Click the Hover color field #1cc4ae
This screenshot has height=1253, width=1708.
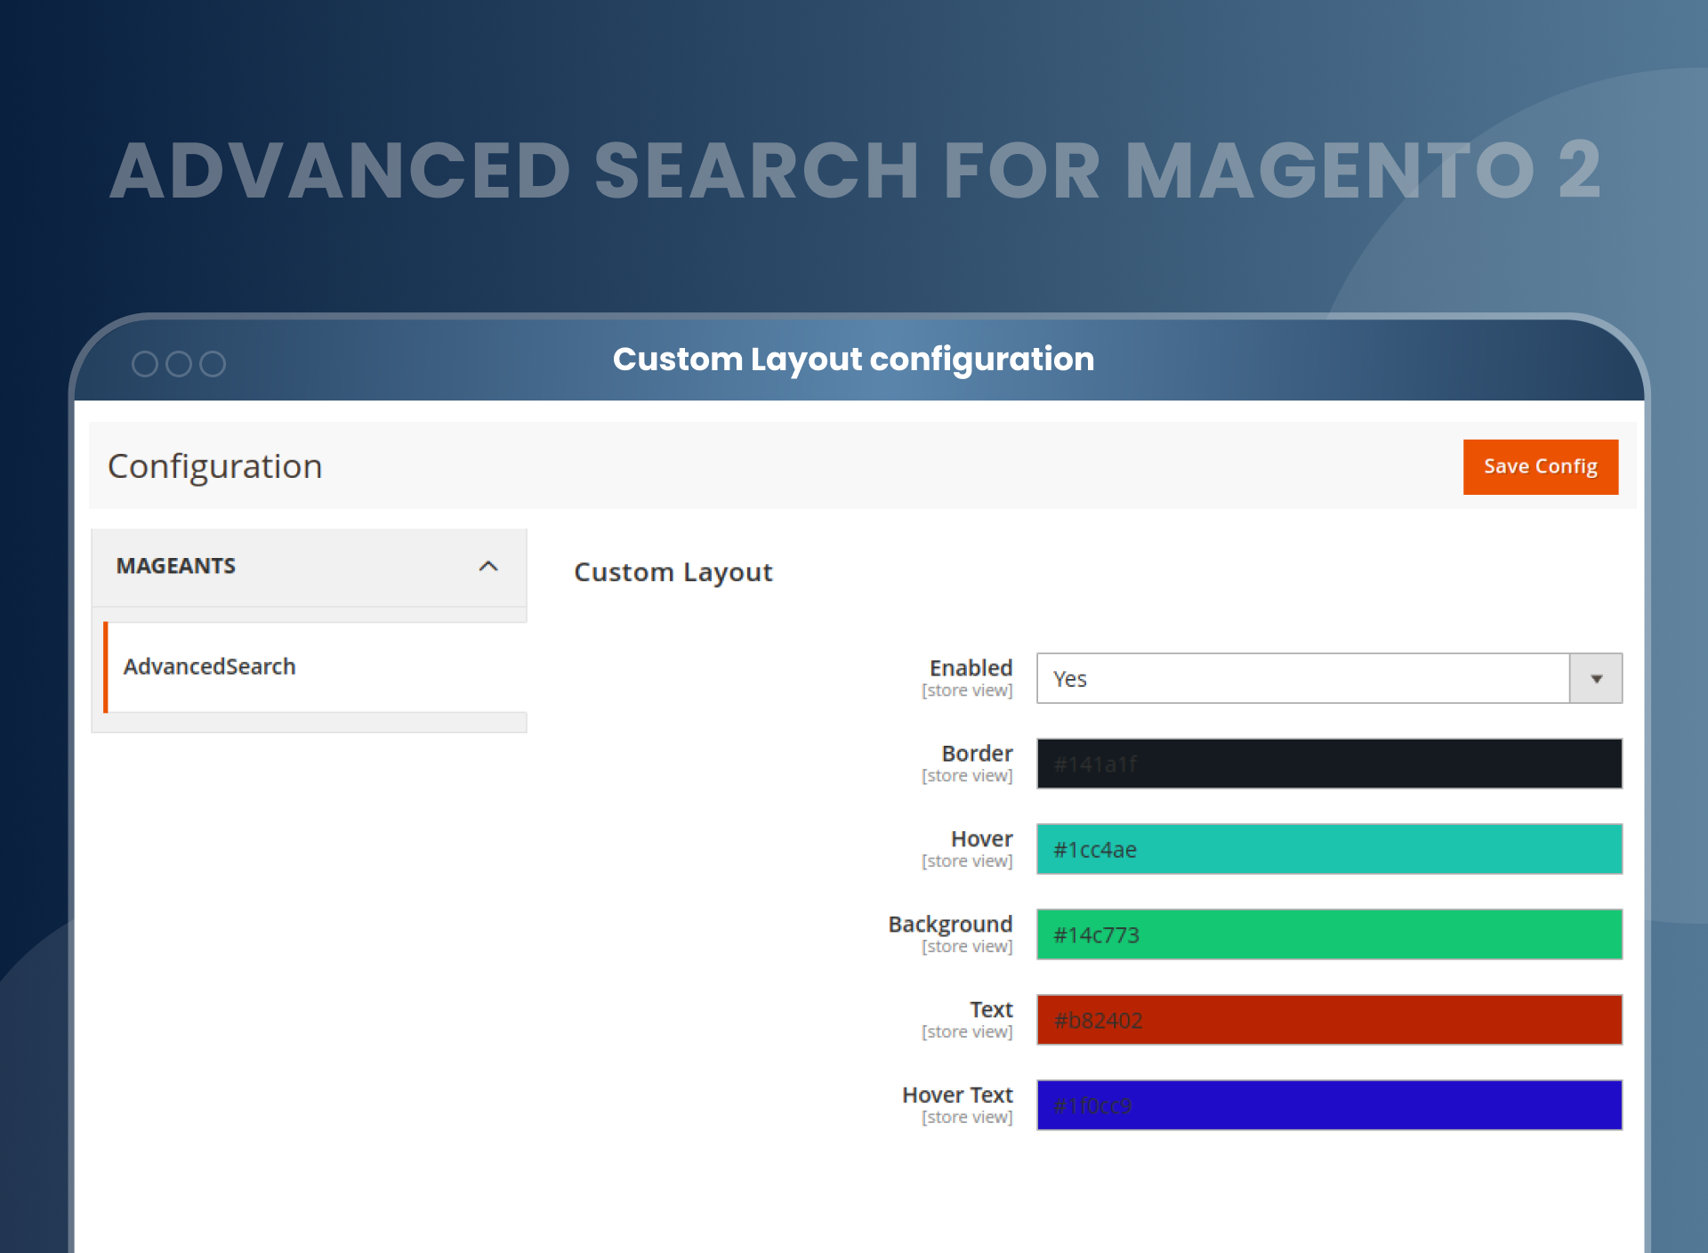[1328, 849]
